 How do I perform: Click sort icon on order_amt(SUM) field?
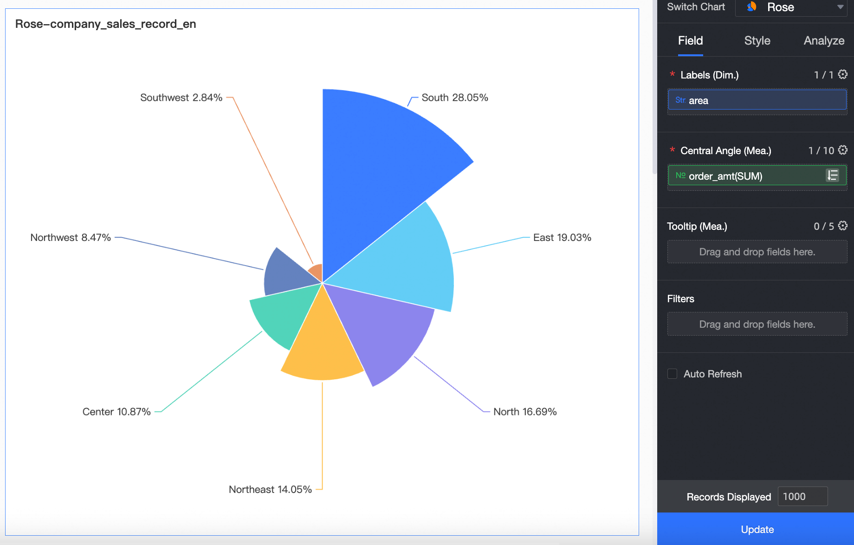click(x=833, y=175)
